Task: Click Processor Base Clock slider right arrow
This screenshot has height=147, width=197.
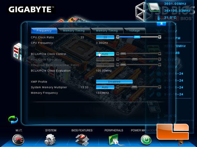Action: pyautogui.click(x=159, y=65)
